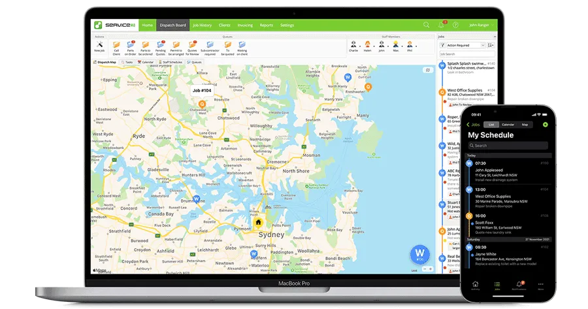The image size is (588, 309).
Task: Open the notifications bell icon
Action: pyautogui.click(x=442, y=25)
